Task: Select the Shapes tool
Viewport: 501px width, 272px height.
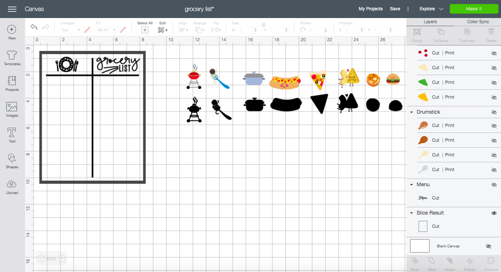Action: [x=12, y=161]
